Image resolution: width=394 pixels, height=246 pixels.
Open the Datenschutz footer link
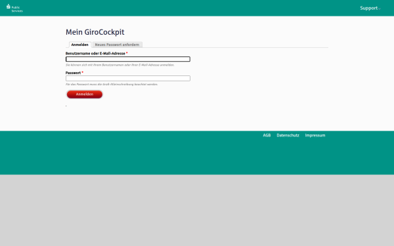288,135
